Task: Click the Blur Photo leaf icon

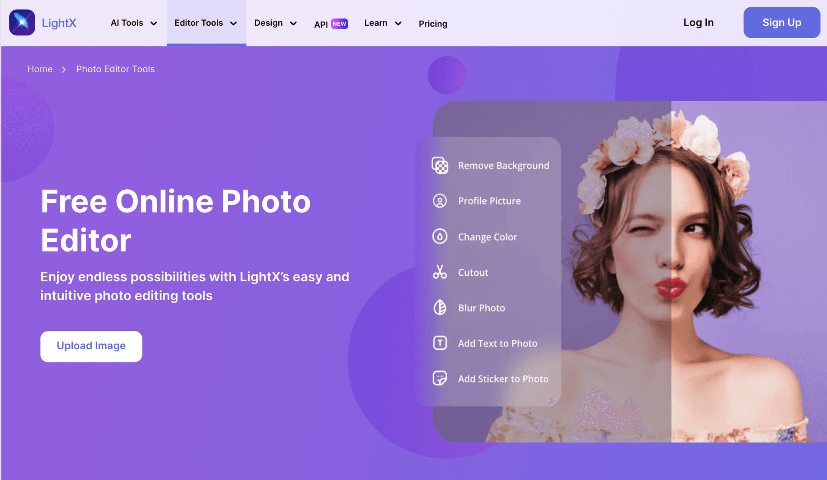Action: tap(440, 308)
